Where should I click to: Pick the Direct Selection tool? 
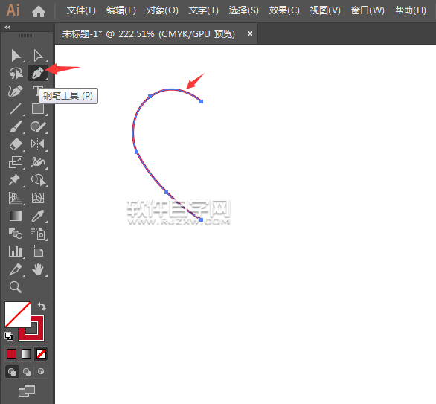(38, 55)
